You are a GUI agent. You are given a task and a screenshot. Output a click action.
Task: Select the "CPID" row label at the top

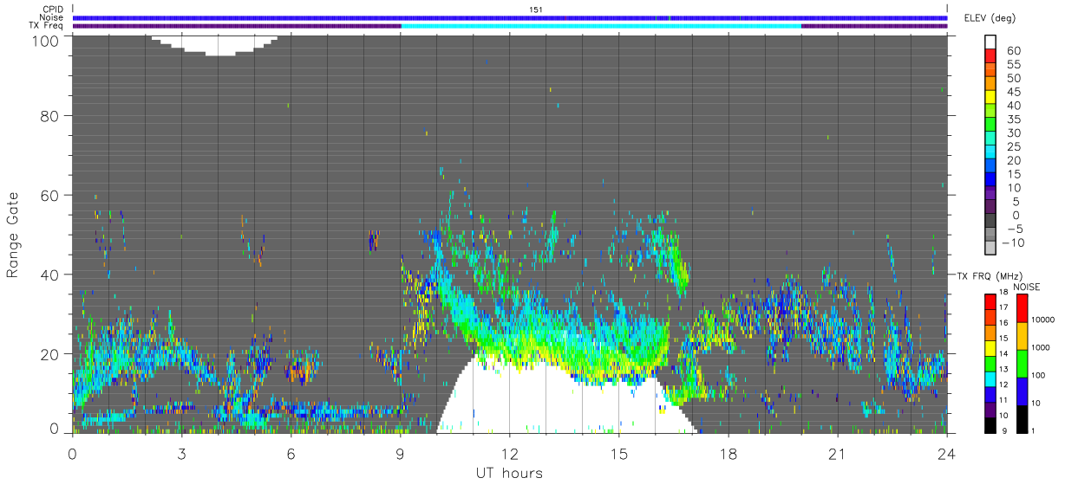point(52,10)
